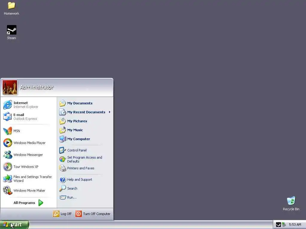Click the Administrator user name text
Viewport: 306px width, 229px height.
click(x=37, y=87)
